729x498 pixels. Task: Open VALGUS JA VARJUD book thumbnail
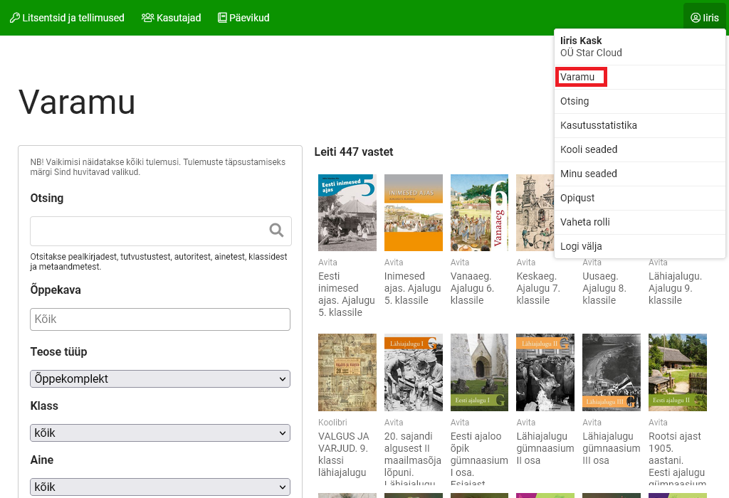click(x=347, y=372)
